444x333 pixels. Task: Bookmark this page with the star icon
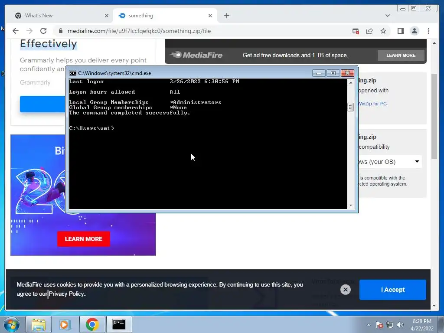[x=383, y=31]
